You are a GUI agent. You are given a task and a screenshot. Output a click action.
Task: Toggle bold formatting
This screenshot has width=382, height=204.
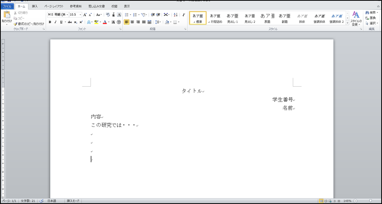coord(50,22)
